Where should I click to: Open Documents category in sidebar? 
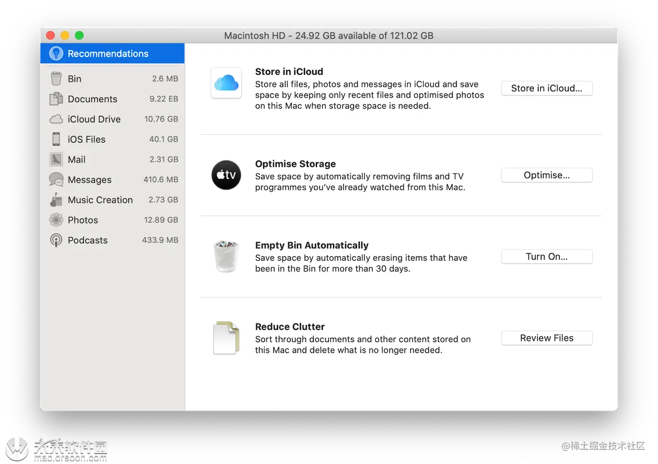(112, 99)
